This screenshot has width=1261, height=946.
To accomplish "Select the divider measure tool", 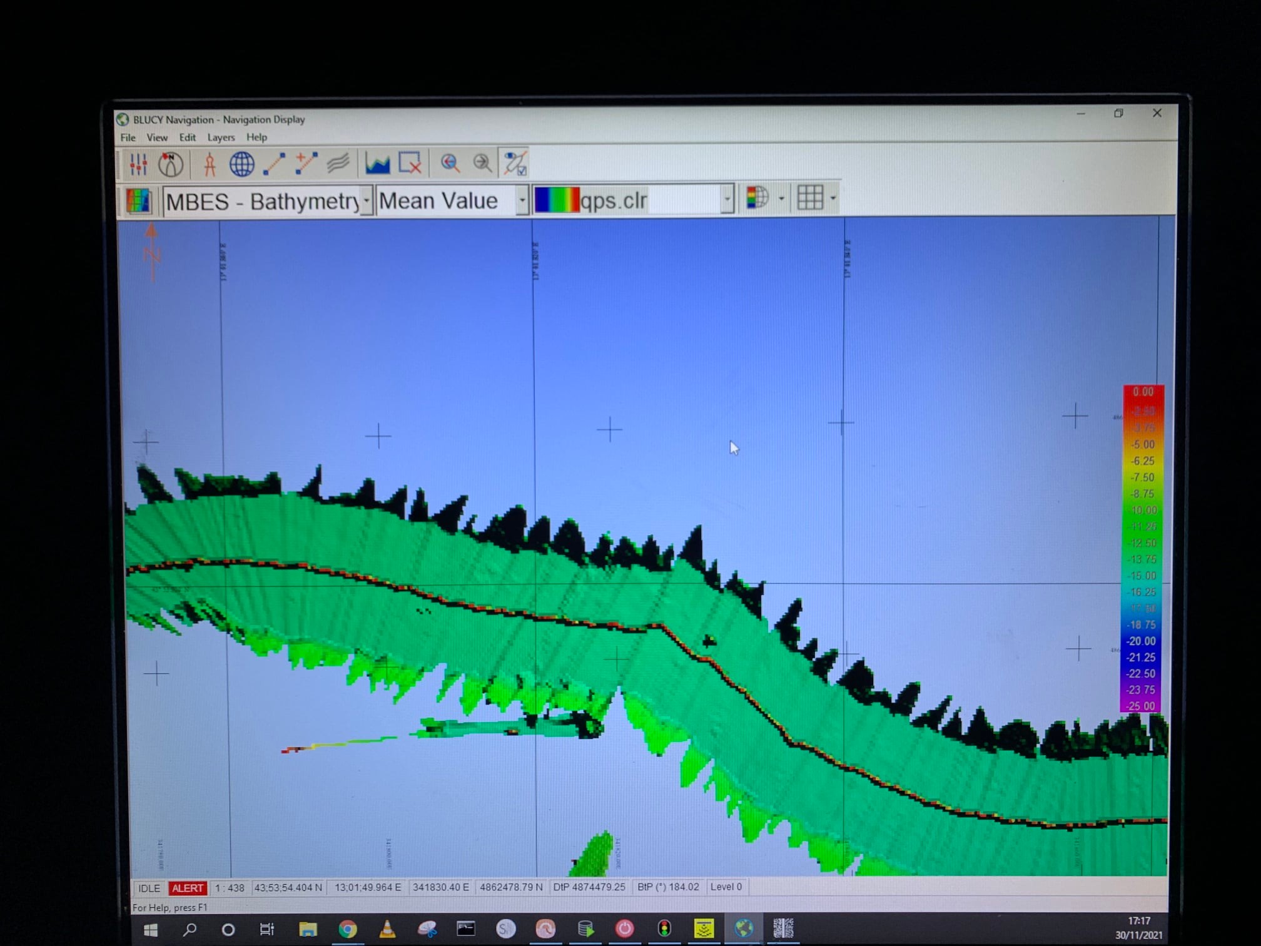I will [210, 165].
